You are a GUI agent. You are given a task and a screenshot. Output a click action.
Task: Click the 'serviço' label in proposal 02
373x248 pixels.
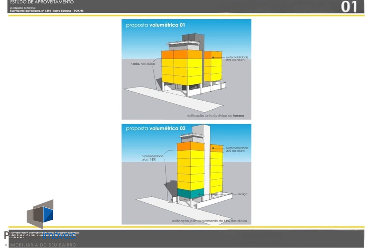(x=242, y=194)
